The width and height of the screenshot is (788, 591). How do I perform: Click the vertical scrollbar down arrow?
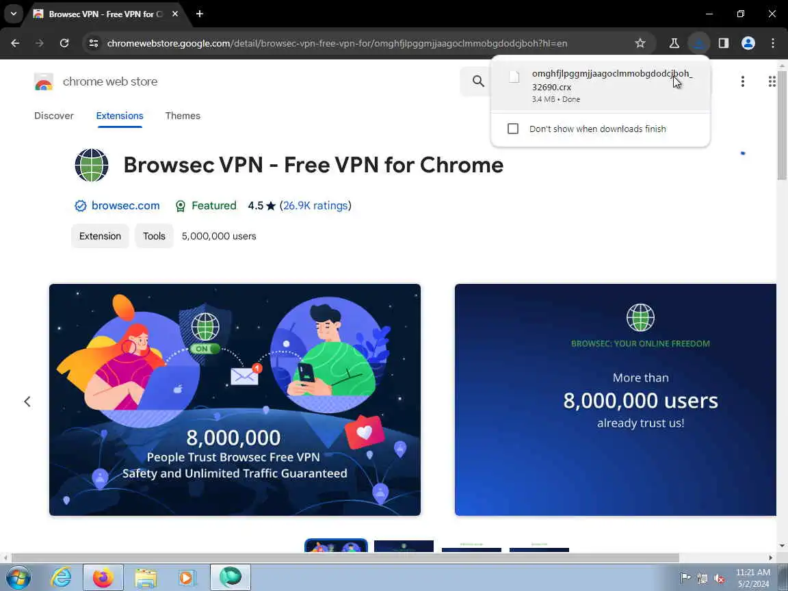(782, 546)
